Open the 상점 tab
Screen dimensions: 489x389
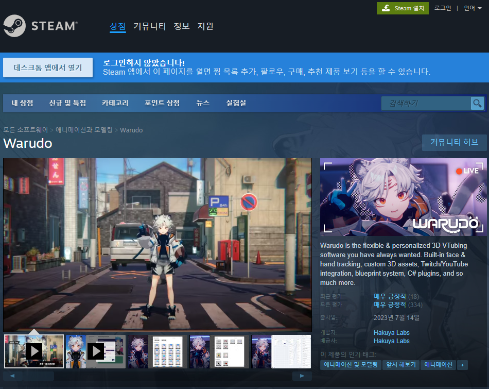tap(117, 26)
